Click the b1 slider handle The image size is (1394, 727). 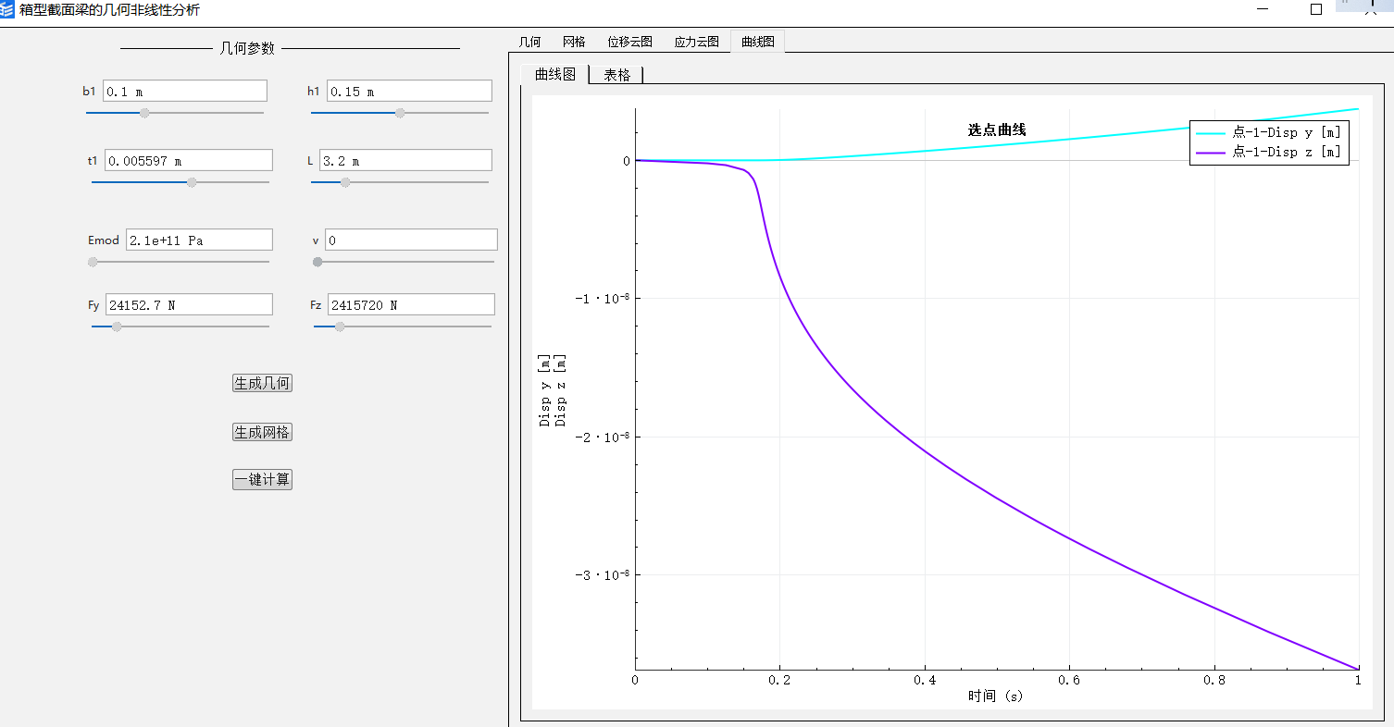144,113
